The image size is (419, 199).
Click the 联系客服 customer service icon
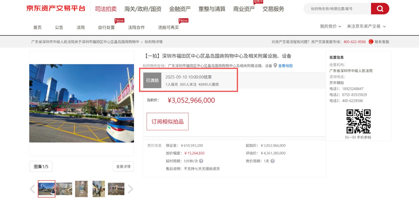click(x=371, y=42)
